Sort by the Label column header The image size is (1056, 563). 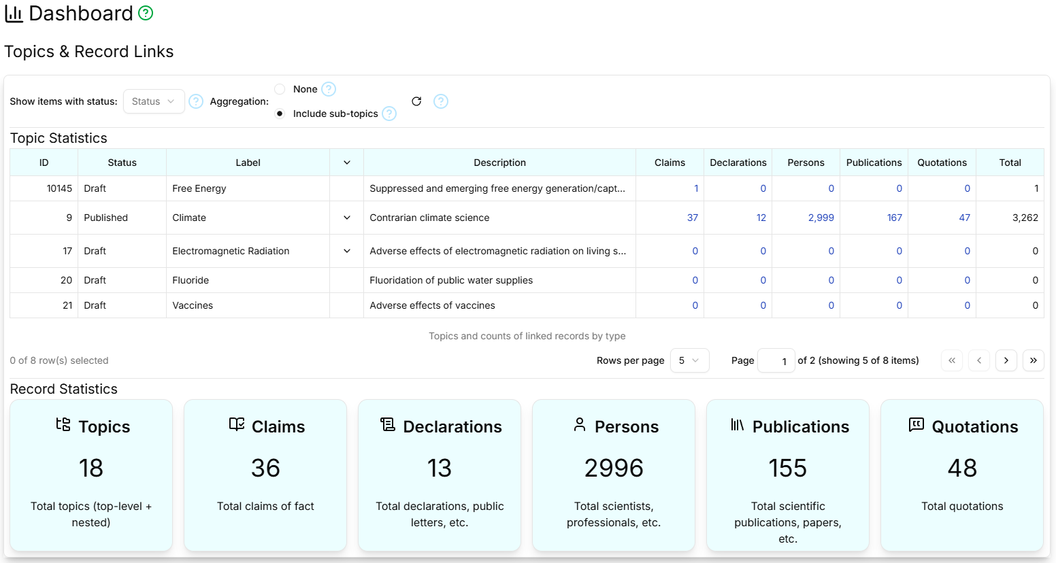pyautogui.click(x=248, y=163)
